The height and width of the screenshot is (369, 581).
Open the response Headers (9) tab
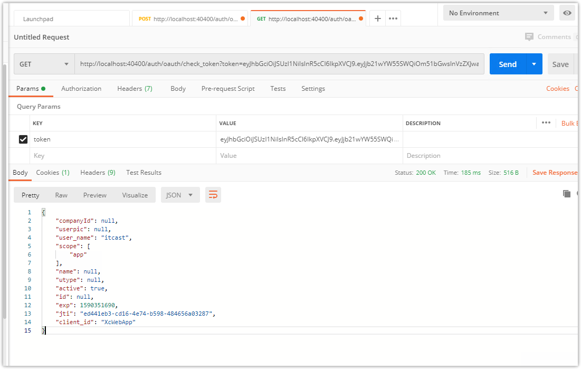point(98,173)
